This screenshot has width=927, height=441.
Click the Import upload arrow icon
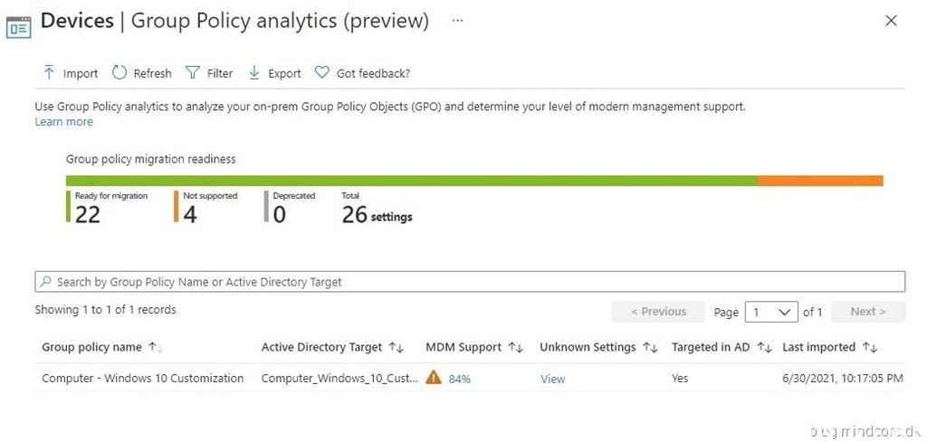coord(49,73)
